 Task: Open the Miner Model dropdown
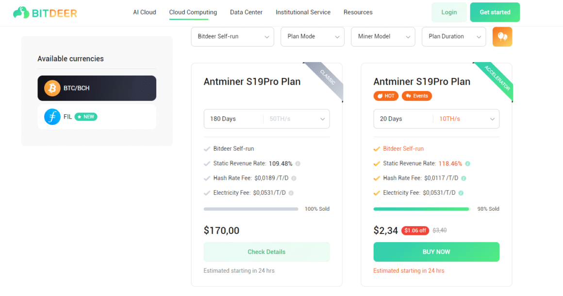coord(383,36)
